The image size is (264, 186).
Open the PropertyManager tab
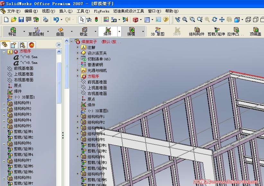(x=13, y=45)
